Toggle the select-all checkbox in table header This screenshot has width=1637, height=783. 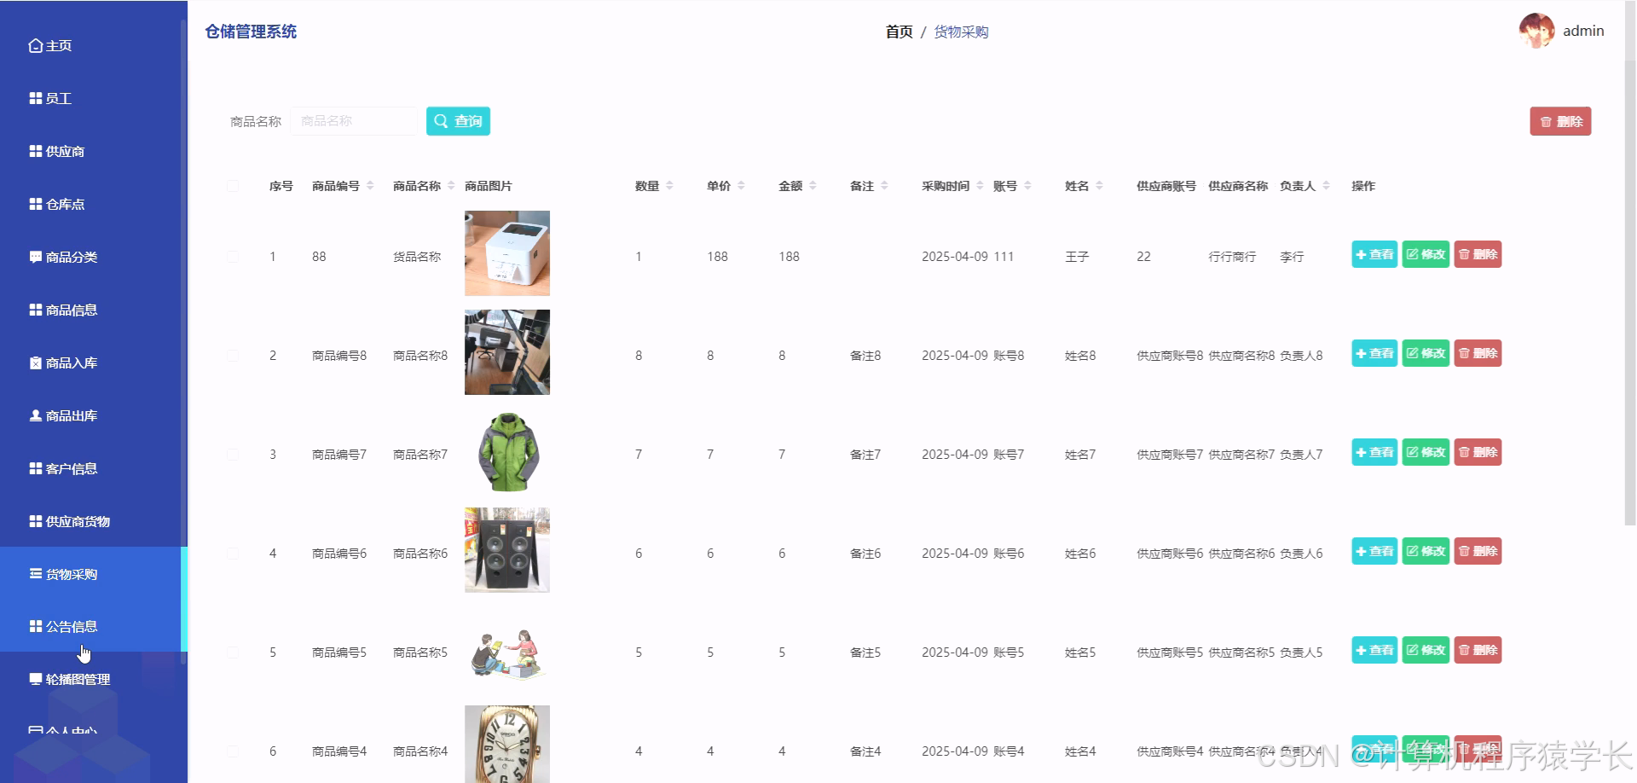[233, 185]
